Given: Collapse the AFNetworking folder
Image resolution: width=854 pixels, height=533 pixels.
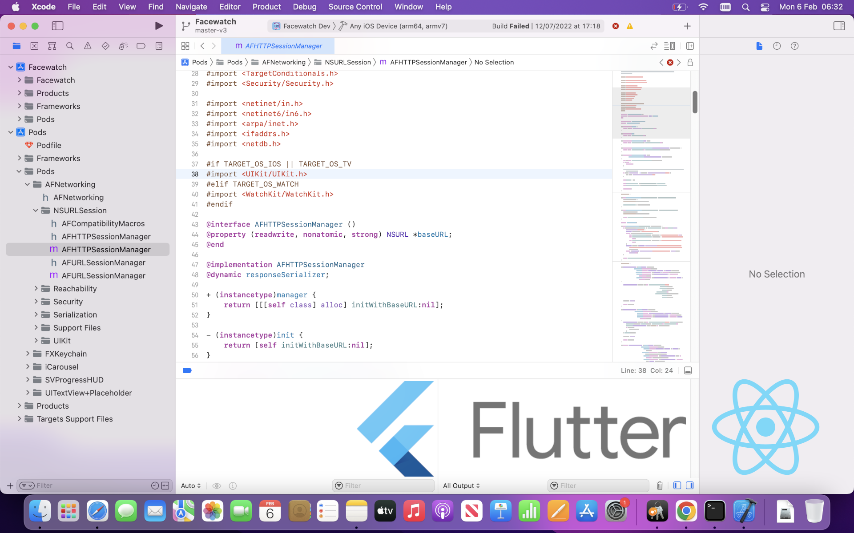Looking at the screenshot, I should [x=27, y=184].
